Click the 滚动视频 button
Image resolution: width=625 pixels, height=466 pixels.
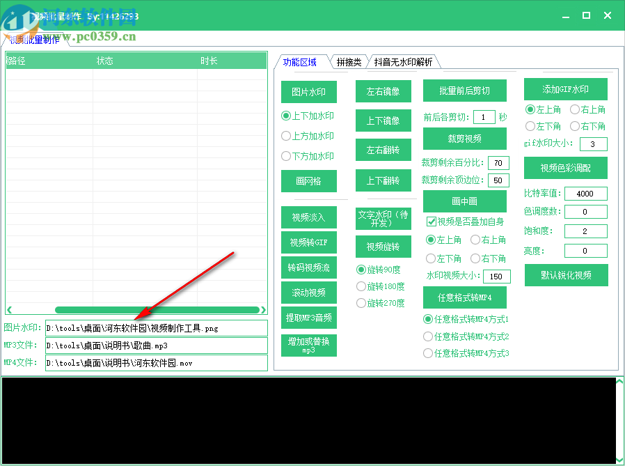point(308,293)
